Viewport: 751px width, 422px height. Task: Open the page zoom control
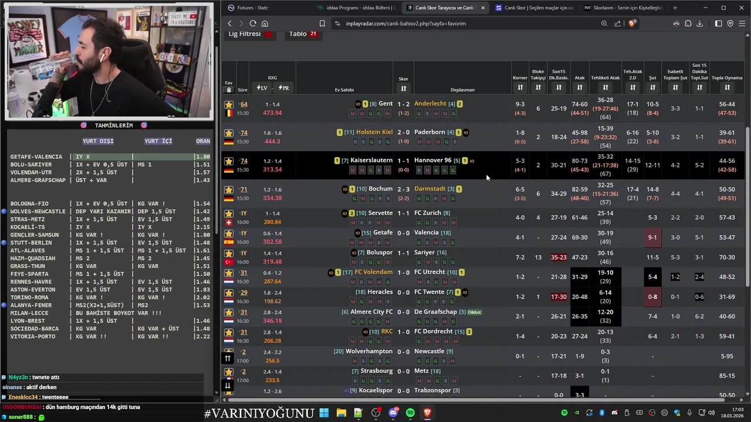(604, 23)
